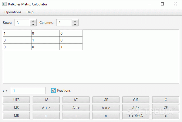Select matrix cell row 2 column 1
Image resolution: width=182 pixels, height=122 pixels.
[x=17, y=40]
